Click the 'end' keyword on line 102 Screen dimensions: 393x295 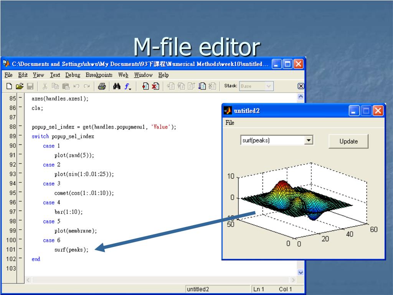click(36, 259)
